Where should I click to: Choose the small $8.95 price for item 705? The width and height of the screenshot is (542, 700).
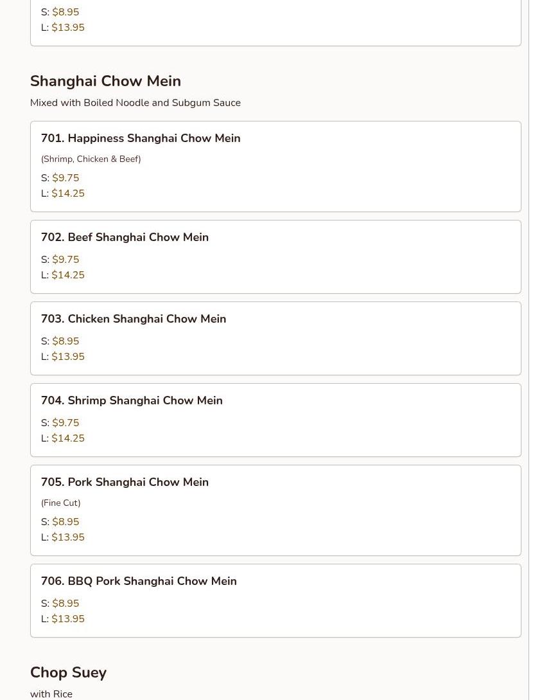pos(66,522)
